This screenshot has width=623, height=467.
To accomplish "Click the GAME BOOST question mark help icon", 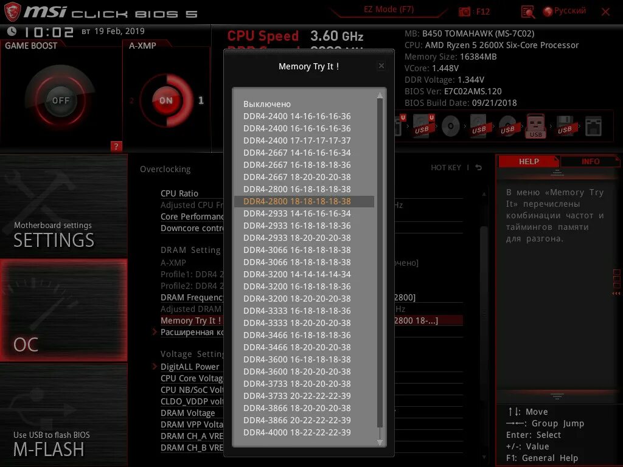I will tap(116, 146).
